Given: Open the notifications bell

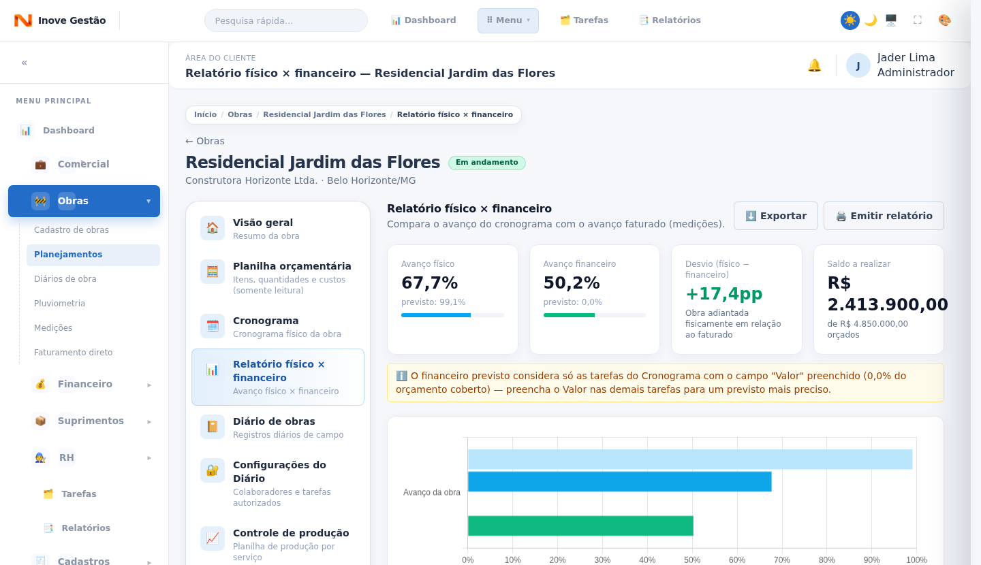Looking at the screenshot, I should (x=814, y=65).
